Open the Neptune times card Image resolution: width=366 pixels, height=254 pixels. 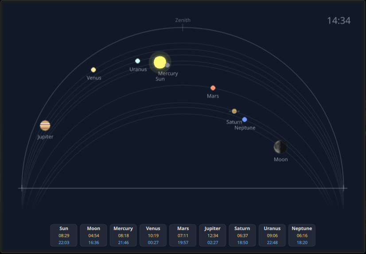[x=302, y=235]
